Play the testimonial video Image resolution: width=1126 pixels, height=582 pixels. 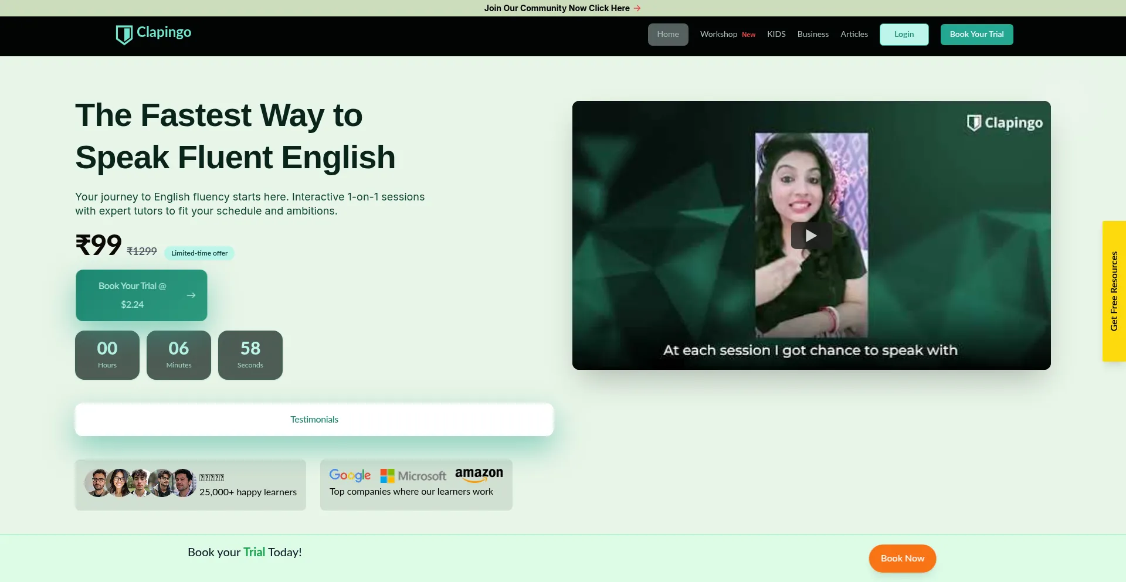tap(811, 236)
